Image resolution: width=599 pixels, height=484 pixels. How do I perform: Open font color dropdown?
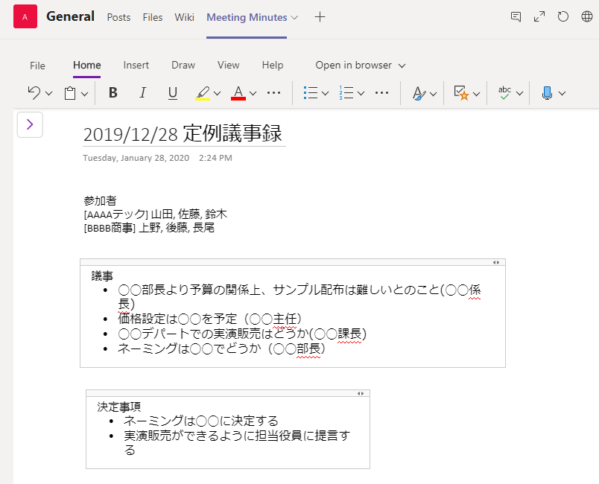click(253, 93)
